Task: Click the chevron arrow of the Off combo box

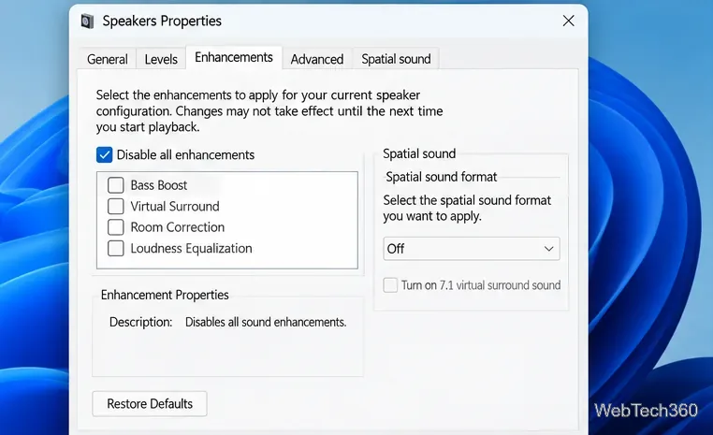Action: 549,249
